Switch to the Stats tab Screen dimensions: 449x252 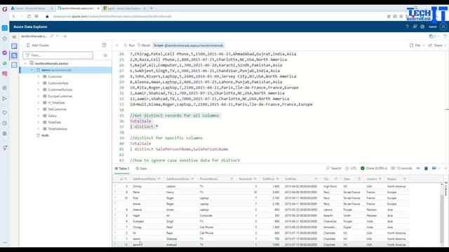tap(141, 169)
